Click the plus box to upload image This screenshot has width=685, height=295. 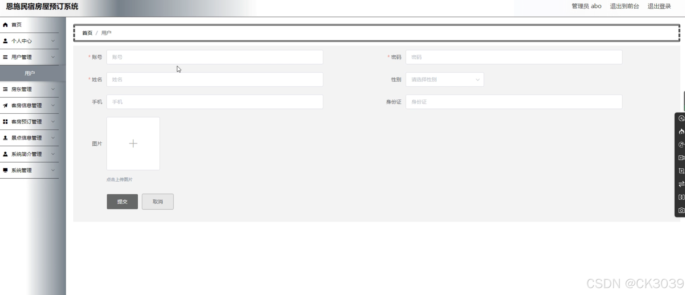click(133, 143)
